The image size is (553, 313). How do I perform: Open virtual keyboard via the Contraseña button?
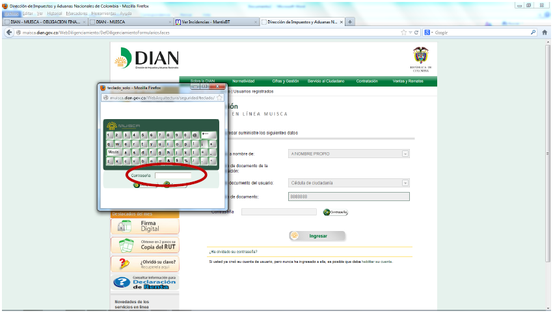(336, 212)
